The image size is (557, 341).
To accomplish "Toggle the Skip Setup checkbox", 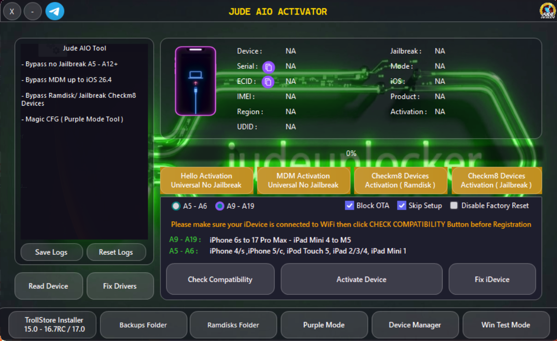I will click(x=401, y=205).
